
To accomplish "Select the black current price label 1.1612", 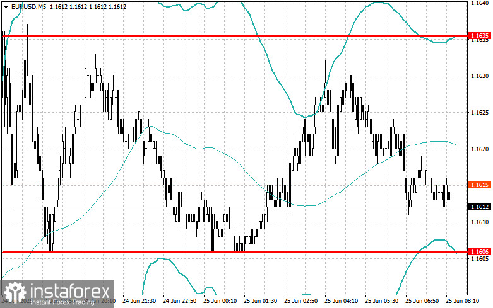I will (x=480, y=207).
